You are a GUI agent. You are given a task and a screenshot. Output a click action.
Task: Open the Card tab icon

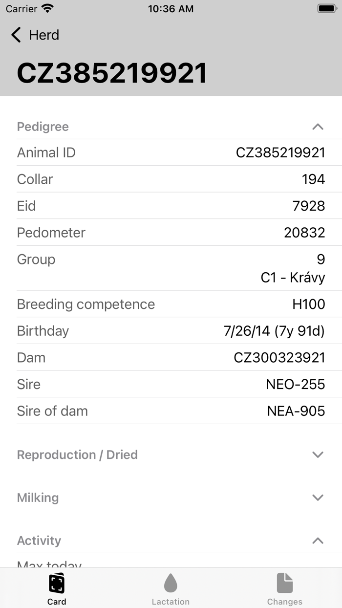[x=57, y=583]
